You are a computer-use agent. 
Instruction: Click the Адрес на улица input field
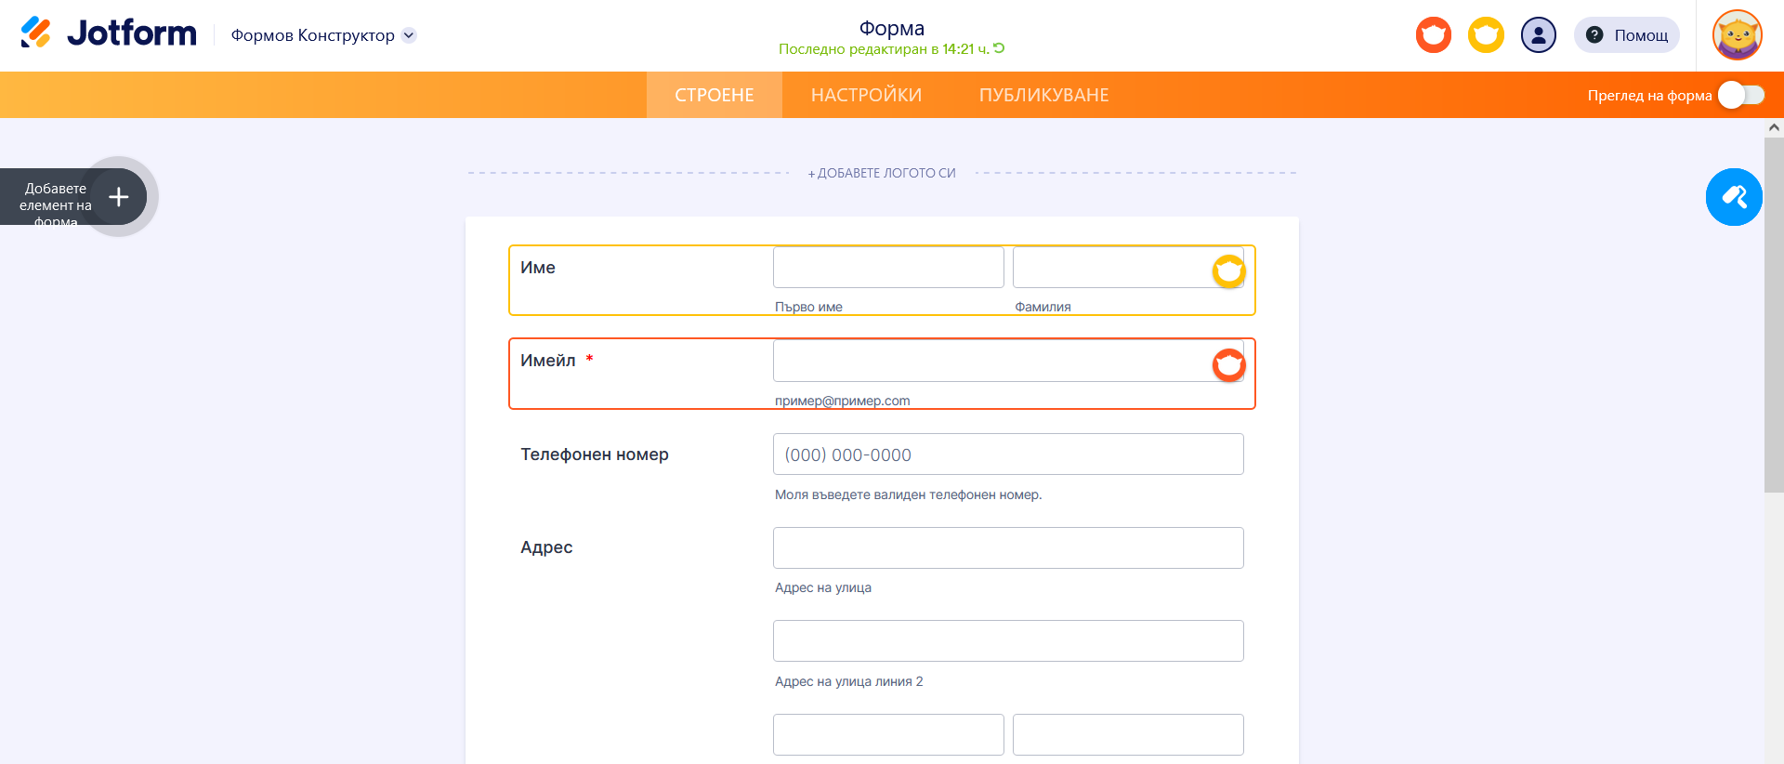[x=1007, y=548]
